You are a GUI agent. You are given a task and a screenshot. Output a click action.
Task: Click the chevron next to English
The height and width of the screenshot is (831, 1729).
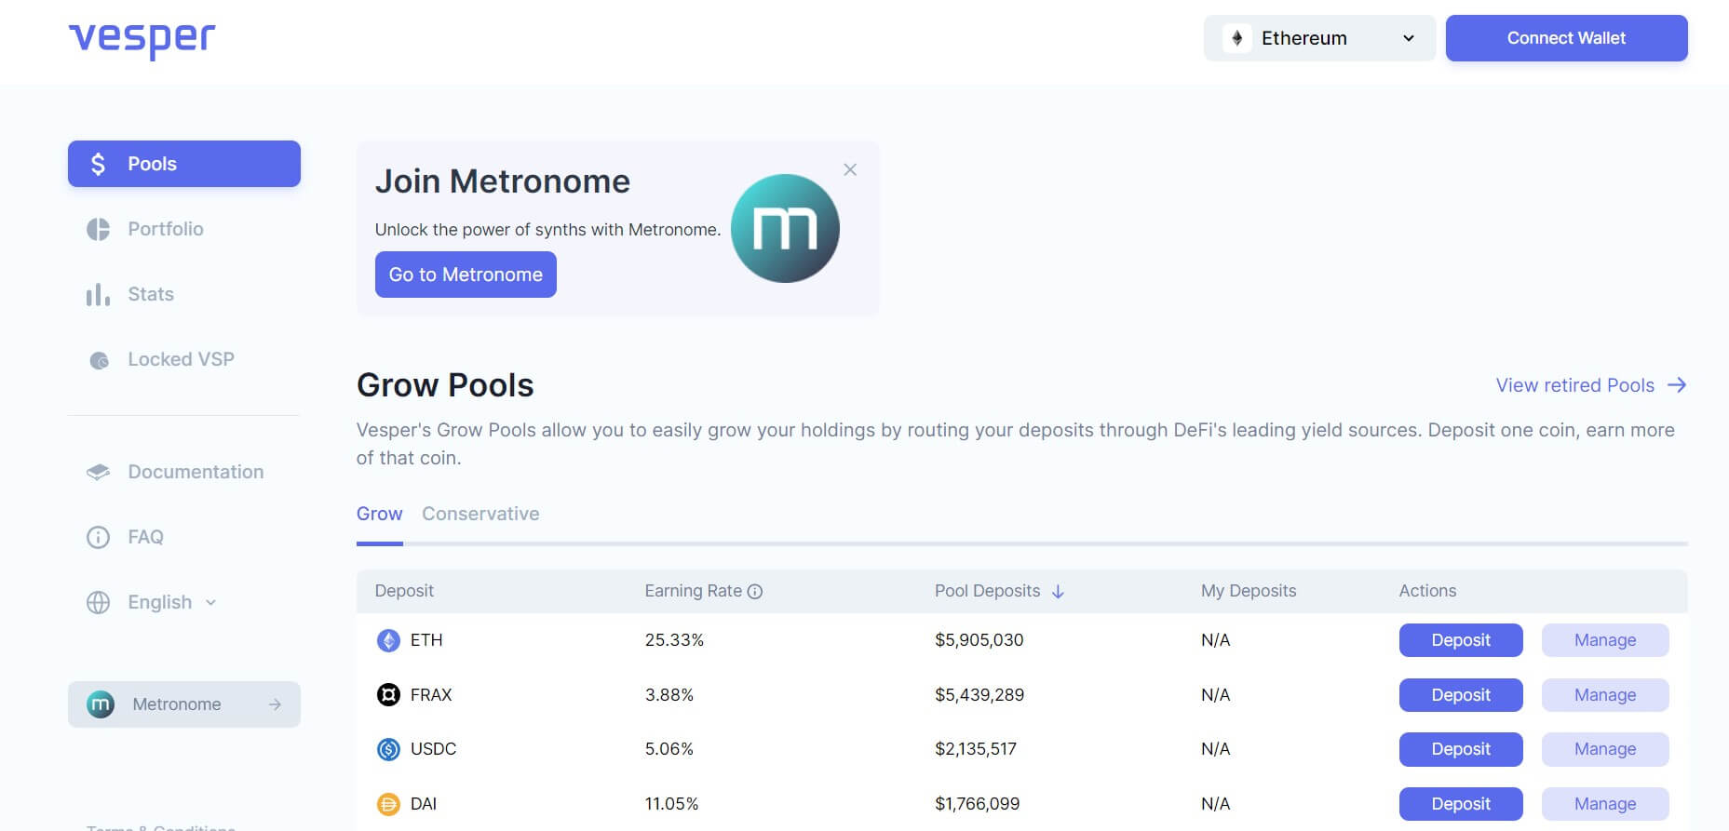pyautogui.click(x=210, y=603)
